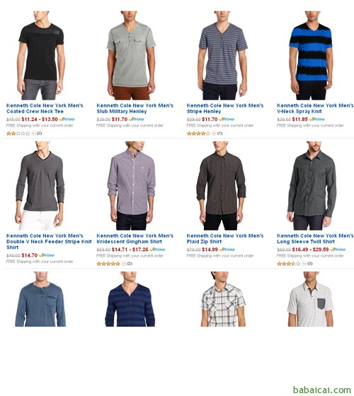Expand rating dropdown for Stripe Henley
Screen dimensions: 354x396
(x=214, y=134)
